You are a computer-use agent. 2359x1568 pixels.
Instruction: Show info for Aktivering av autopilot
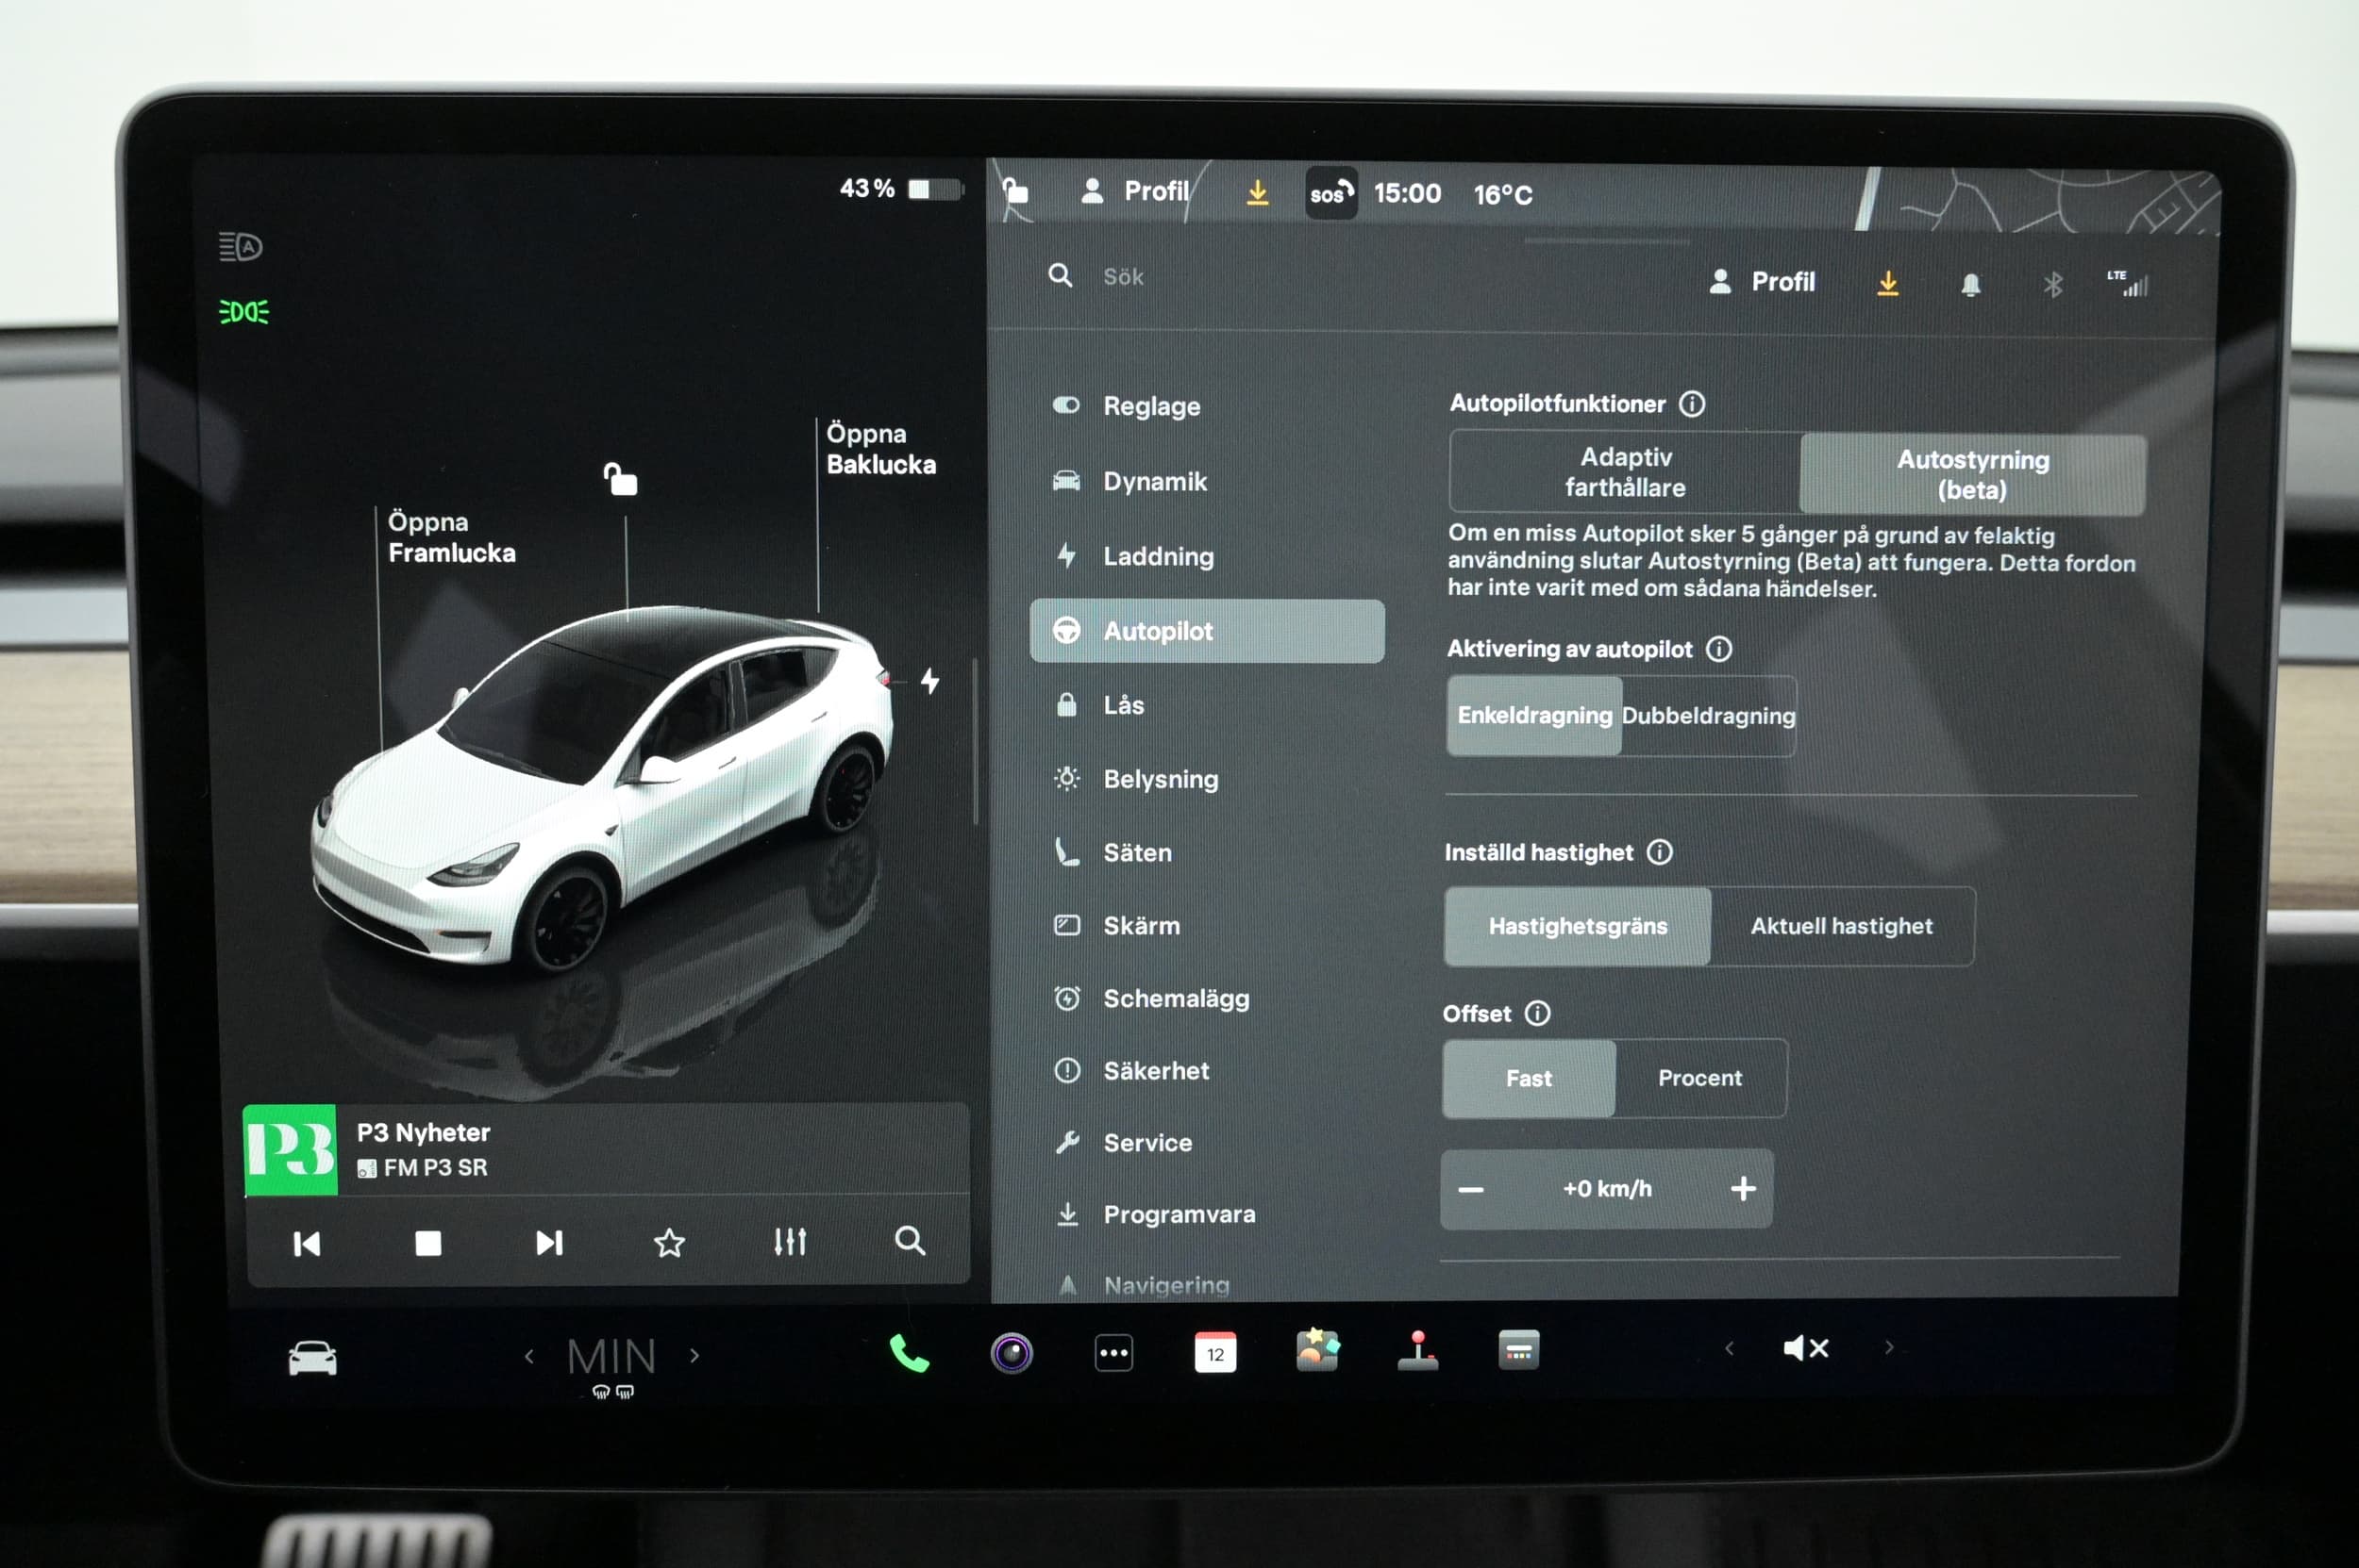(1718, 649)
